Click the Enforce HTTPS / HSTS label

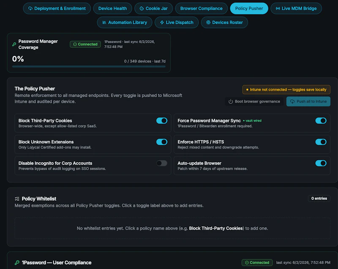click(201, 142)
